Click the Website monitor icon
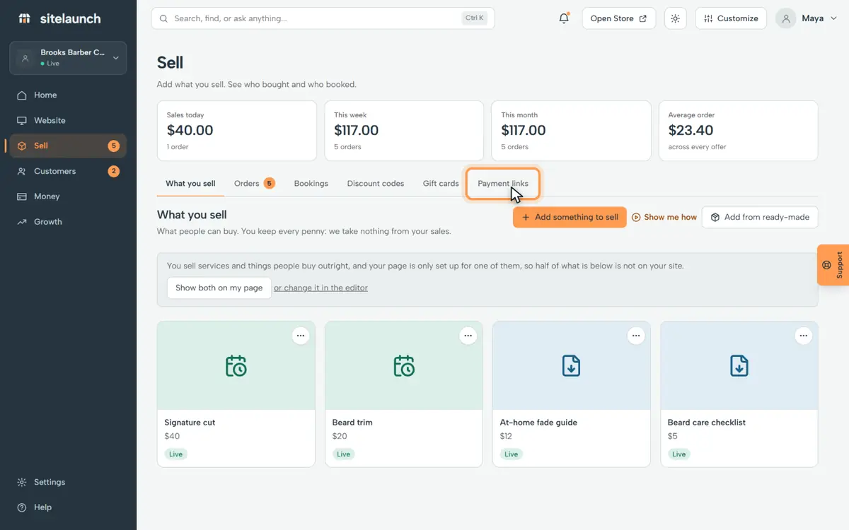Viewport: 849px width, 530px height. coord(22,120)
